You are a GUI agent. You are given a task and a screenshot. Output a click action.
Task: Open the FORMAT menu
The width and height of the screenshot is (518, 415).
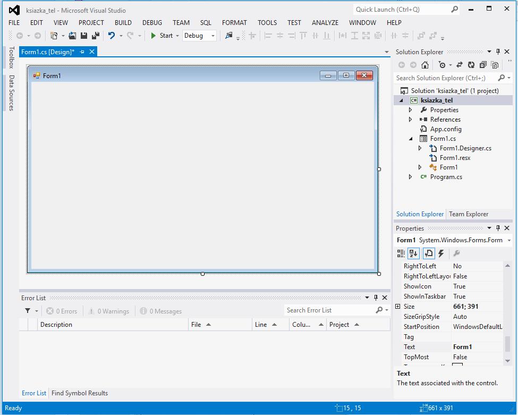pos(234,23)
